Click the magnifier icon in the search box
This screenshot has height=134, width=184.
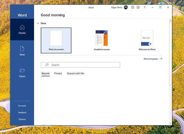(47, 65)
